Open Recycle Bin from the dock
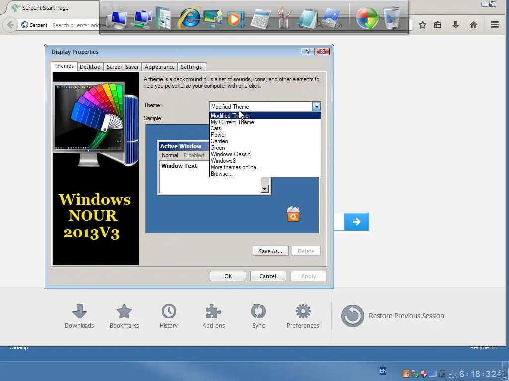 pyautogui.click(x=392, y=18)
